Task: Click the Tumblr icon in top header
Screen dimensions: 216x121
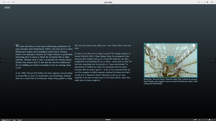Action: 204,2
